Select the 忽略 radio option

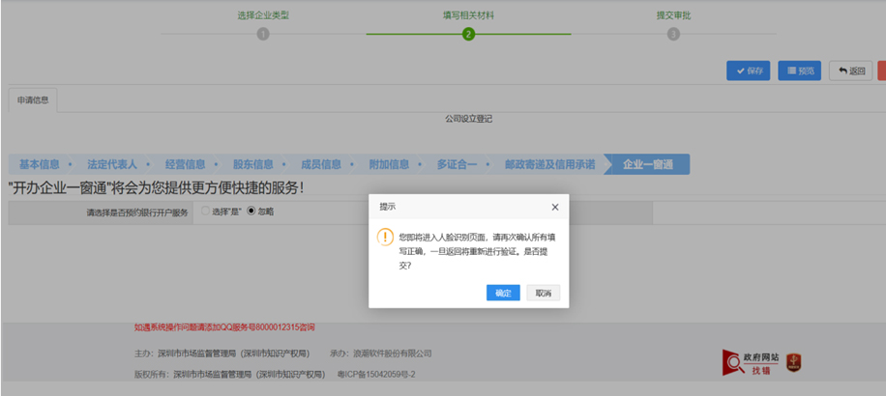pos(252,211)
